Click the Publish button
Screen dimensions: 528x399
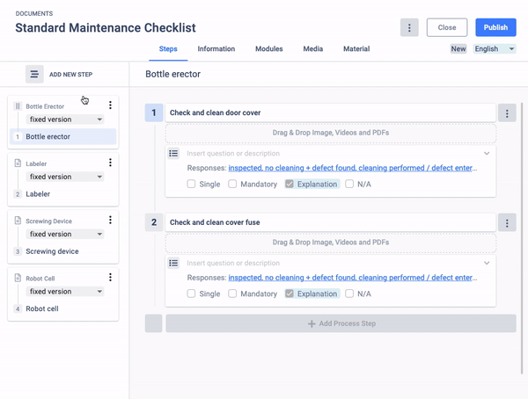click(x=495, y=27)
